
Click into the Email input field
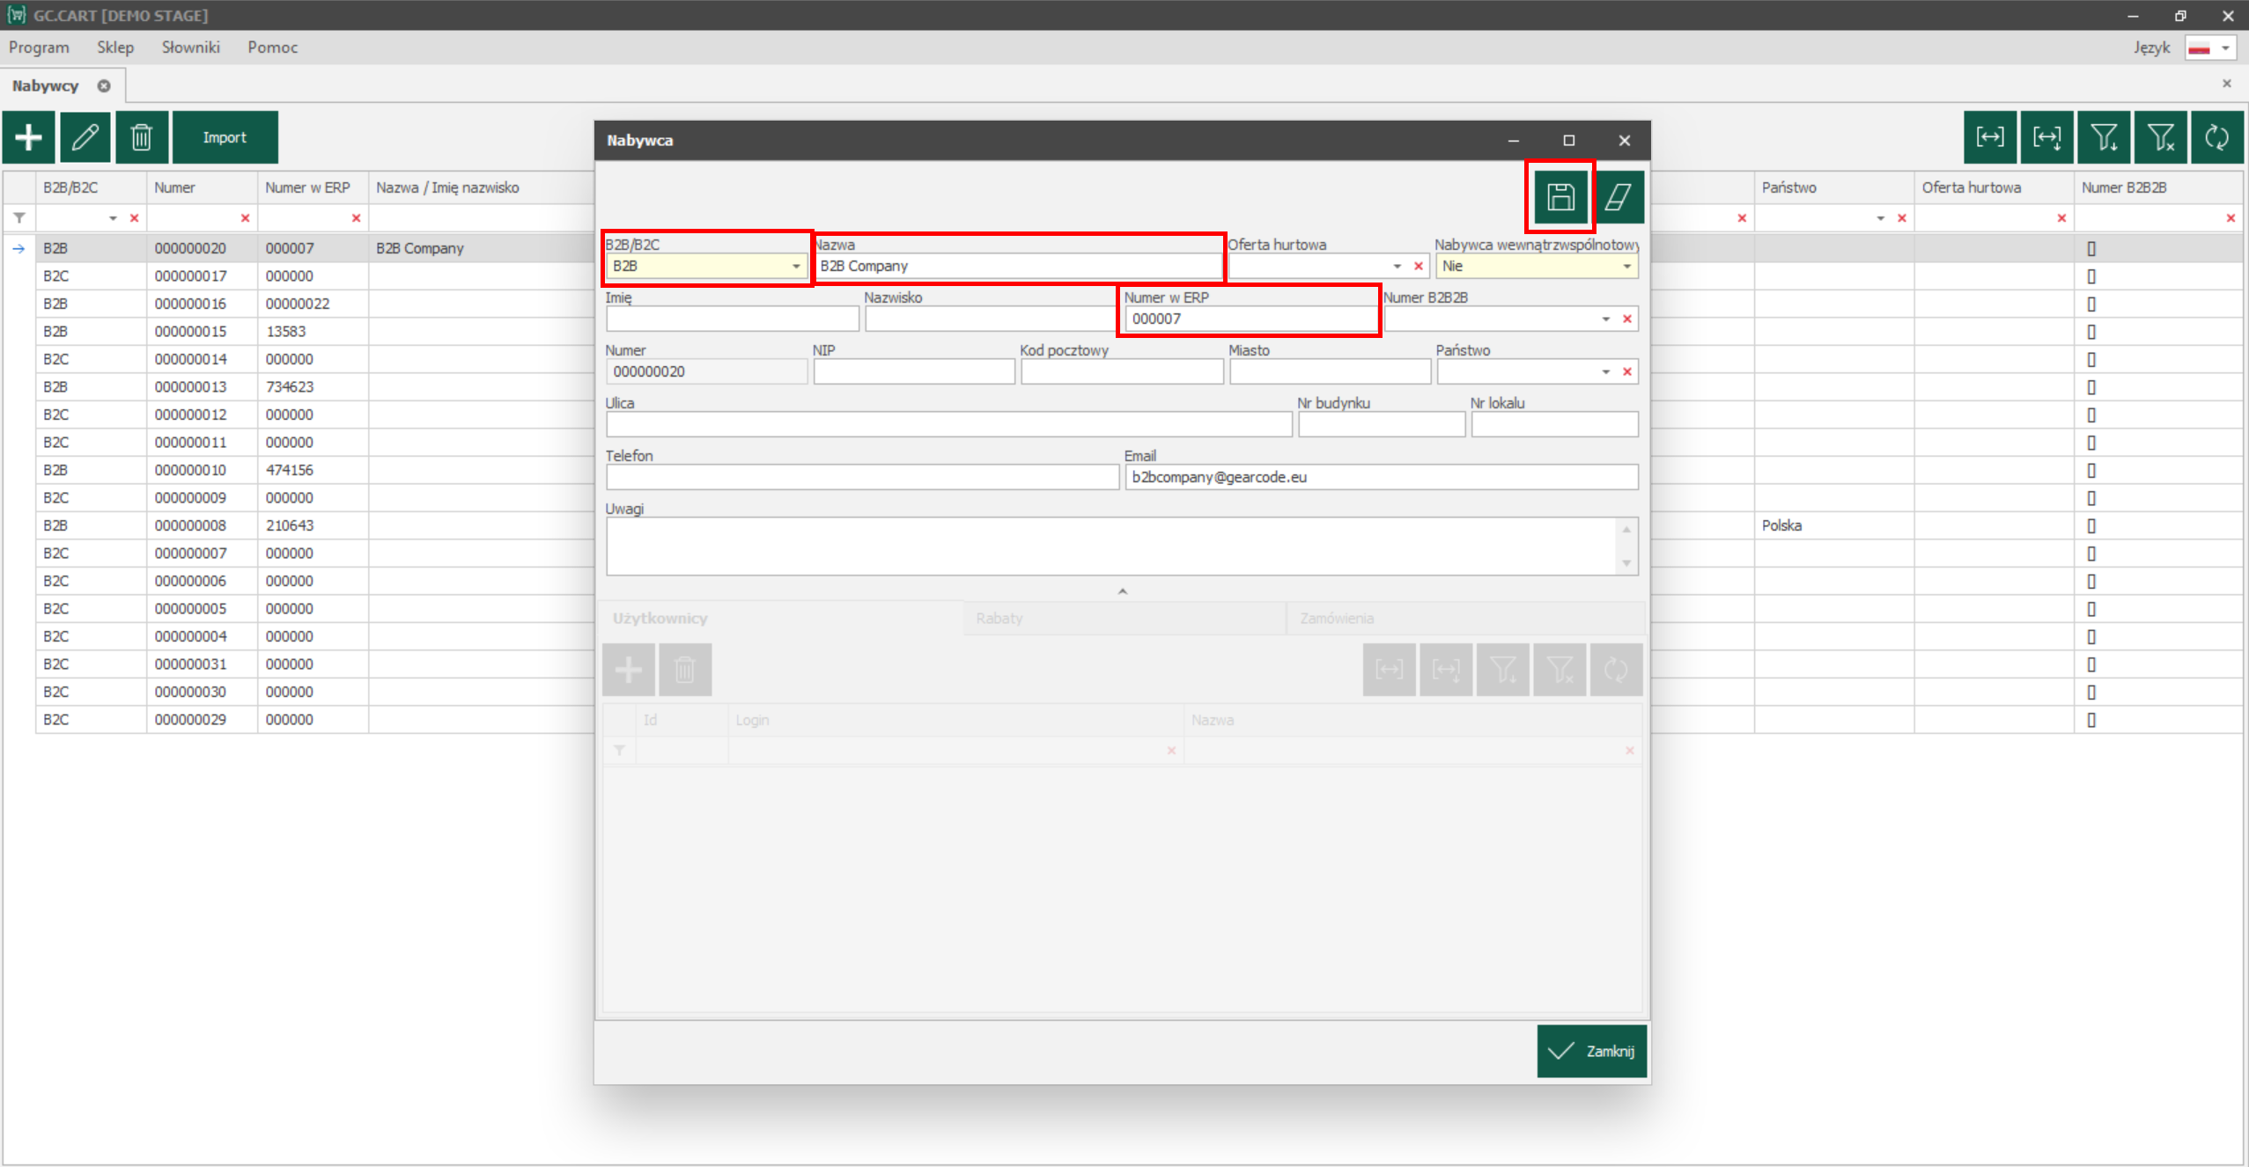[1382, 477]
